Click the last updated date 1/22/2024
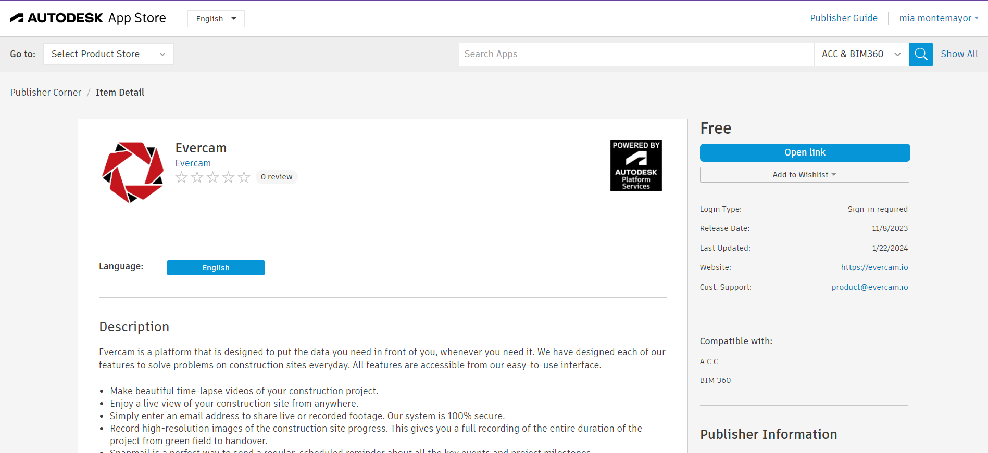The height and width of the screenshot is (453, 988). click(x=890, y=248)
